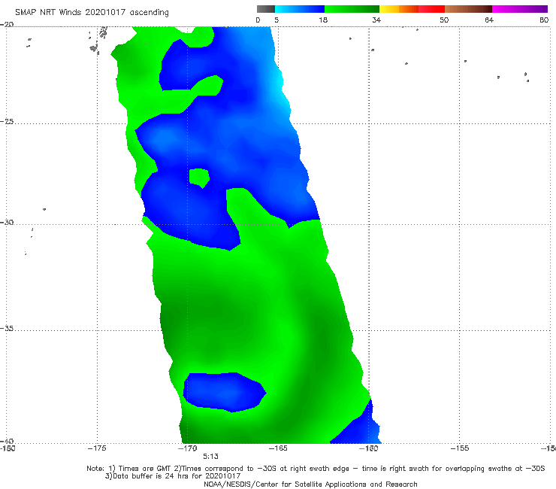
Task: Select the brown segment of the color bar
Action: coord(468,9)
